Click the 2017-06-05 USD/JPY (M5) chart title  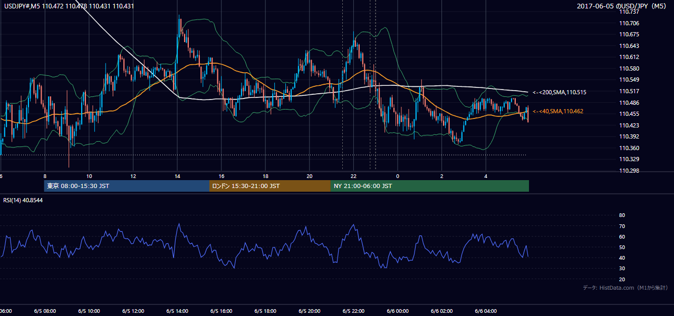tap(622, 6)
